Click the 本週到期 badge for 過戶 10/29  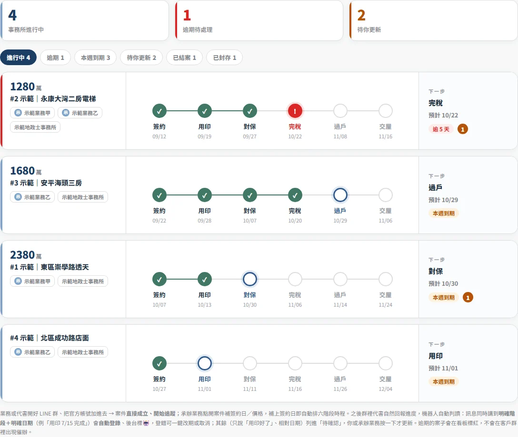(x=444, y=214)
